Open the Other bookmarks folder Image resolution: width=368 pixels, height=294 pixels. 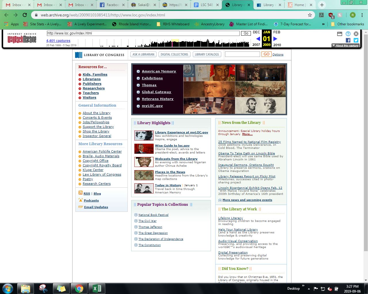click(348, 24)
